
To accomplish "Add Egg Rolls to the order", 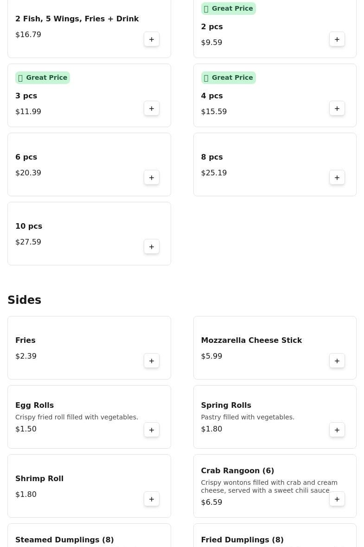I will click(152, 430).
